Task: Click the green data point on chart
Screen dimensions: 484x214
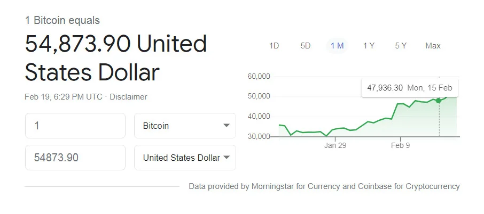Action: coord(439,101)
